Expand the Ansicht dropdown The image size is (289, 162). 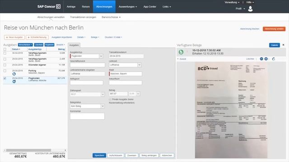61,45
